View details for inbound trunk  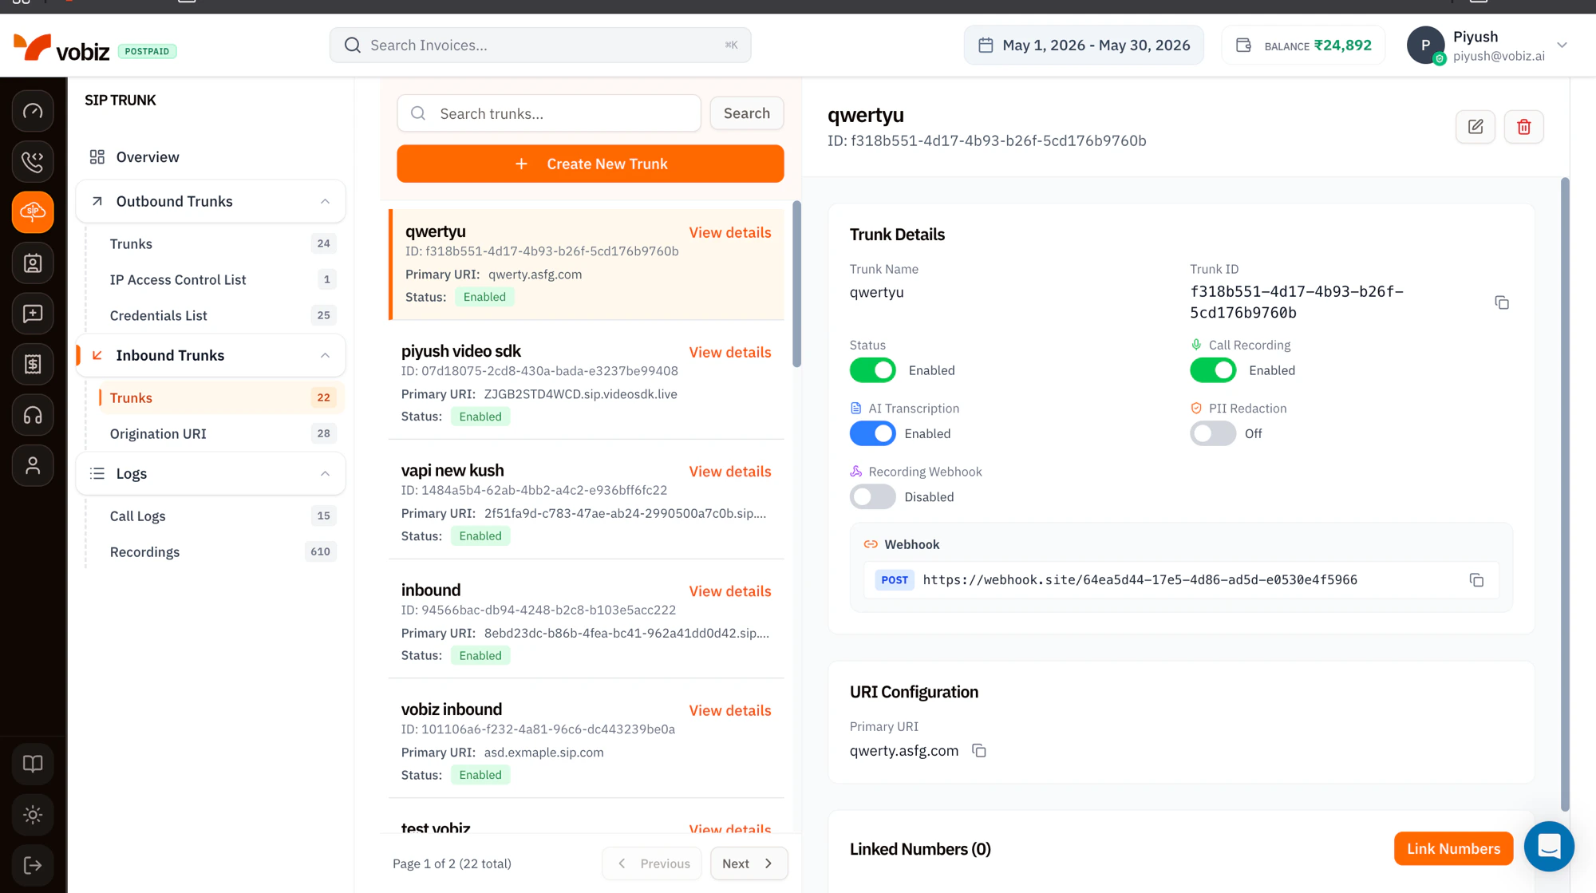coord(729,591)
